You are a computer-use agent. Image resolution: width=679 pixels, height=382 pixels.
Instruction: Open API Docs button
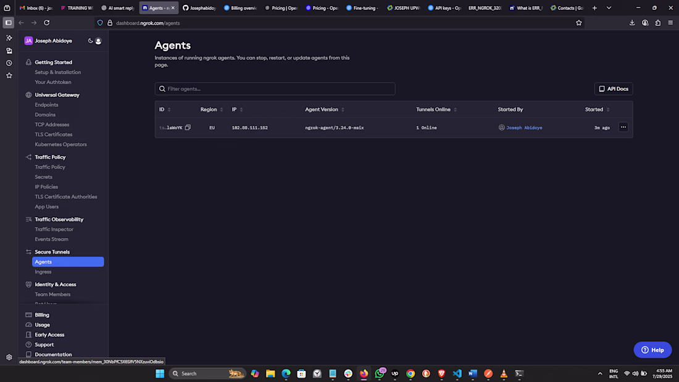tap(613, 89)
